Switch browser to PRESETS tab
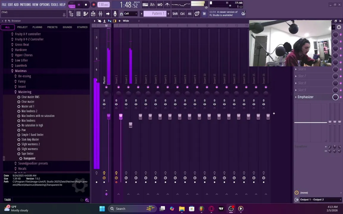 pyautogui.click(x=52, y=27)
